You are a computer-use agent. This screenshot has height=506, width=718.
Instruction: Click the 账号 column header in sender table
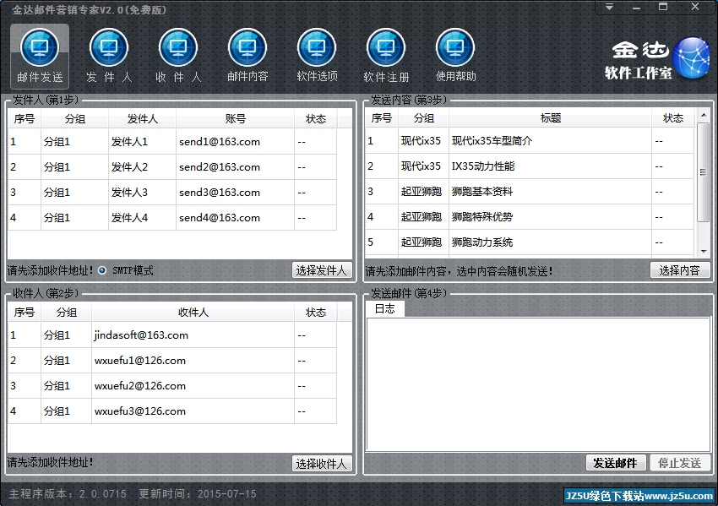coord(235,119)
